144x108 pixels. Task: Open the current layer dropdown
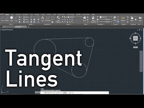pyautogui.click(x=72, y=17)
